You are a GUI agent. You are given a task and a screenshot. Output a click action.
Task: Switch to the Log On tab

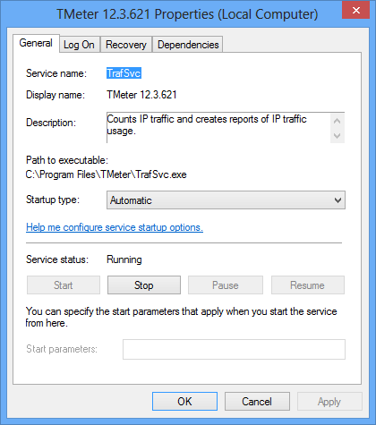point(79,45)
